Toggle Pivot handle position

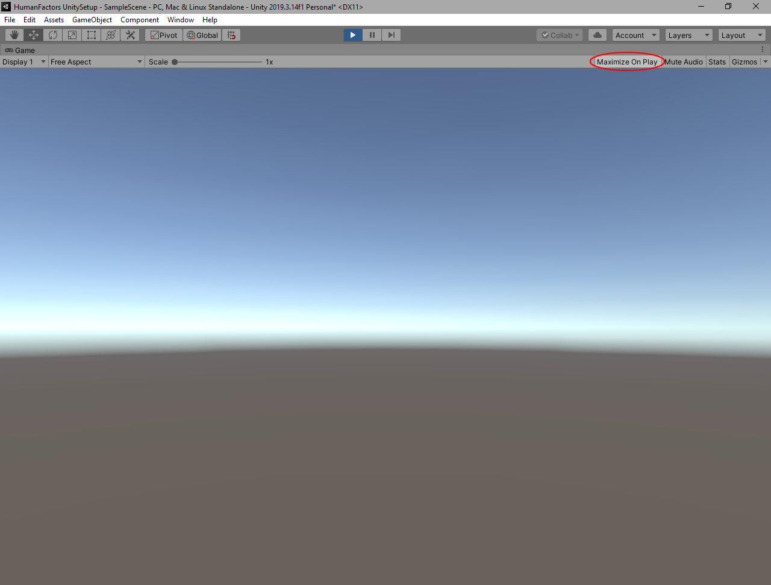[164, 35]
